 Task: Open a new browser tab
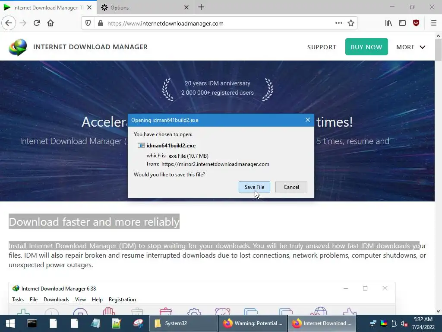coord(201,7)
